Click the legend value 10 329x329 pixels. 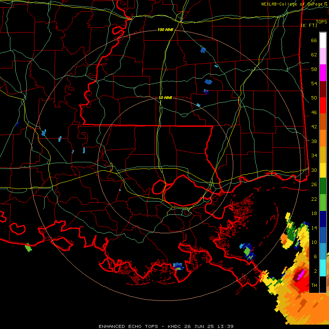[314, 242]
